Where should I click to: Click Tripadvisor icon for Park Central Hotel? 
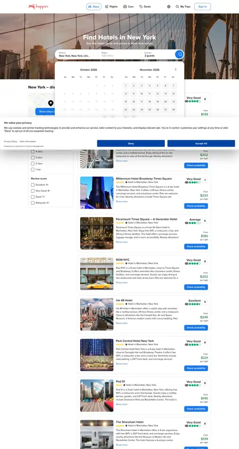(187, 344)
